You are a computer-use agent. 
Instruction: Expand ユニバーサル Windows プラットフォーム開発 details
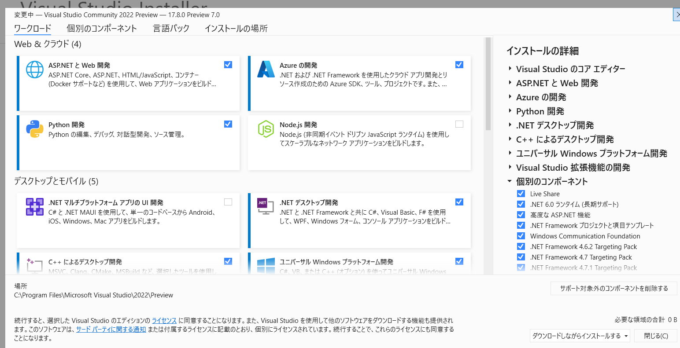pos(510,153)
